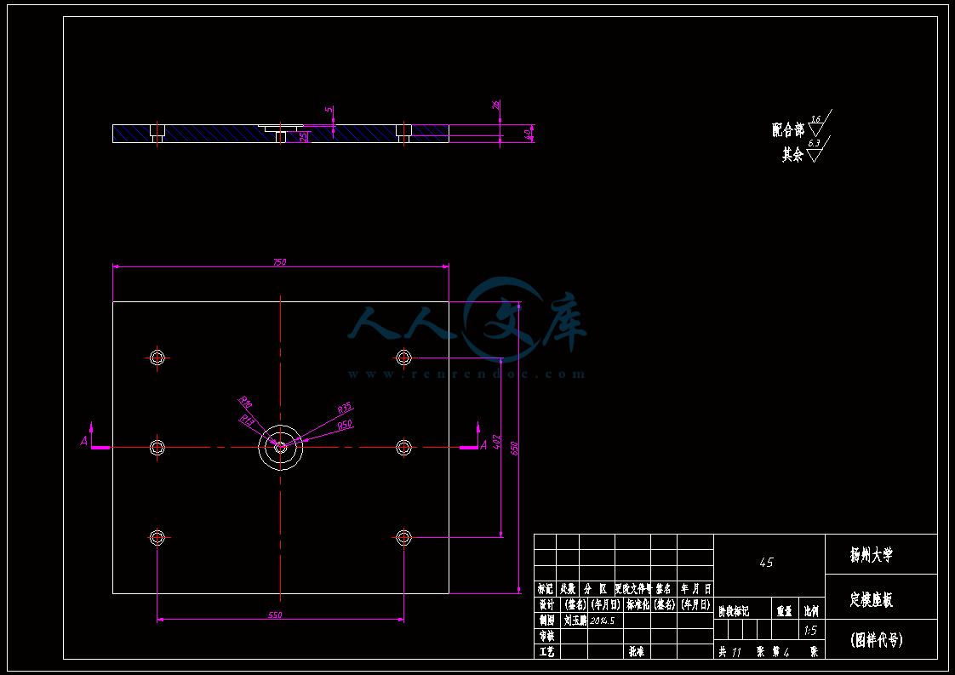Select the R35 radius label
Image resolution: width=955 pixels, height=675 pixels.
[x=345, y=408]
